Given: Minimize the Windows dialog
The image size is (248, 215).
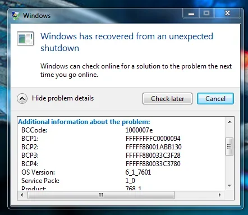Looking at the screenshot, I should 191,13.
